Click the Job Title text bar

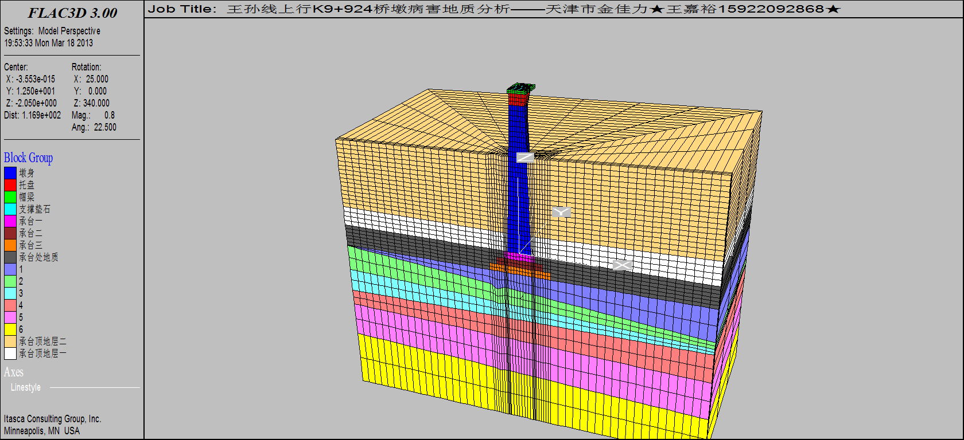click(x=493, y=9)
